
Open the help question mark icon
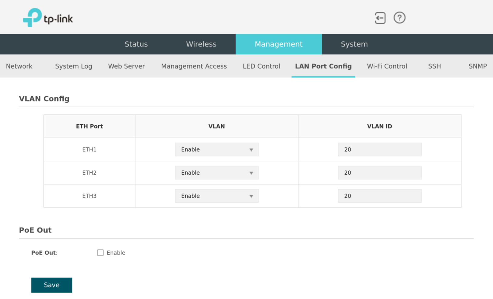click(x=399, y=18)
